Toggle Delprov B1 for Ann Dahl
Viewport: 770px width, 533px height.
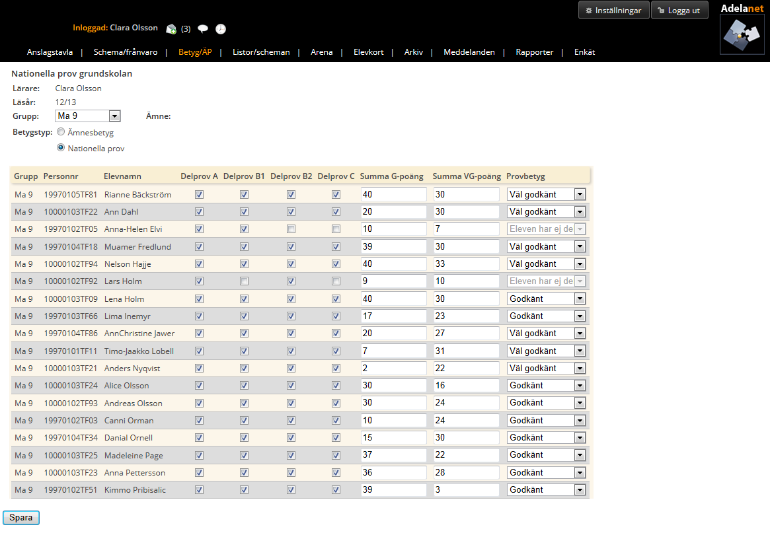pos(244,211)
